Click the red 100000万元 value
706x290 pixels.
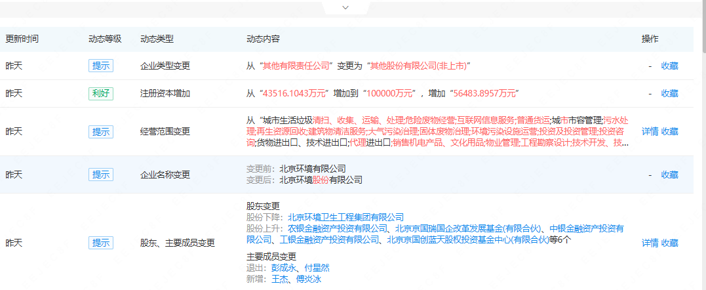[390, 94]
